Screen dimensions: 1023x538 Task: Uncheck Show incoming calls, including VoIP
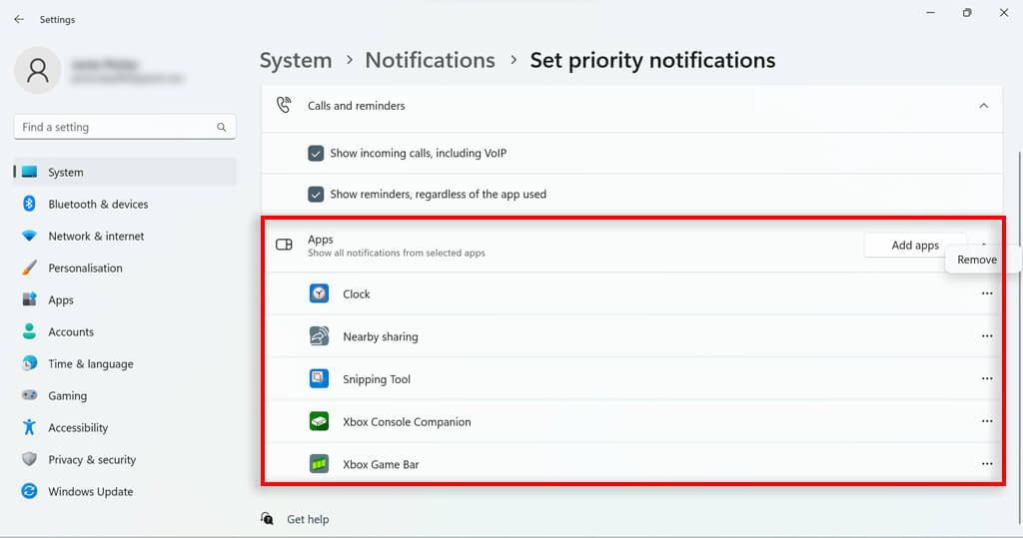coord(316,154)
